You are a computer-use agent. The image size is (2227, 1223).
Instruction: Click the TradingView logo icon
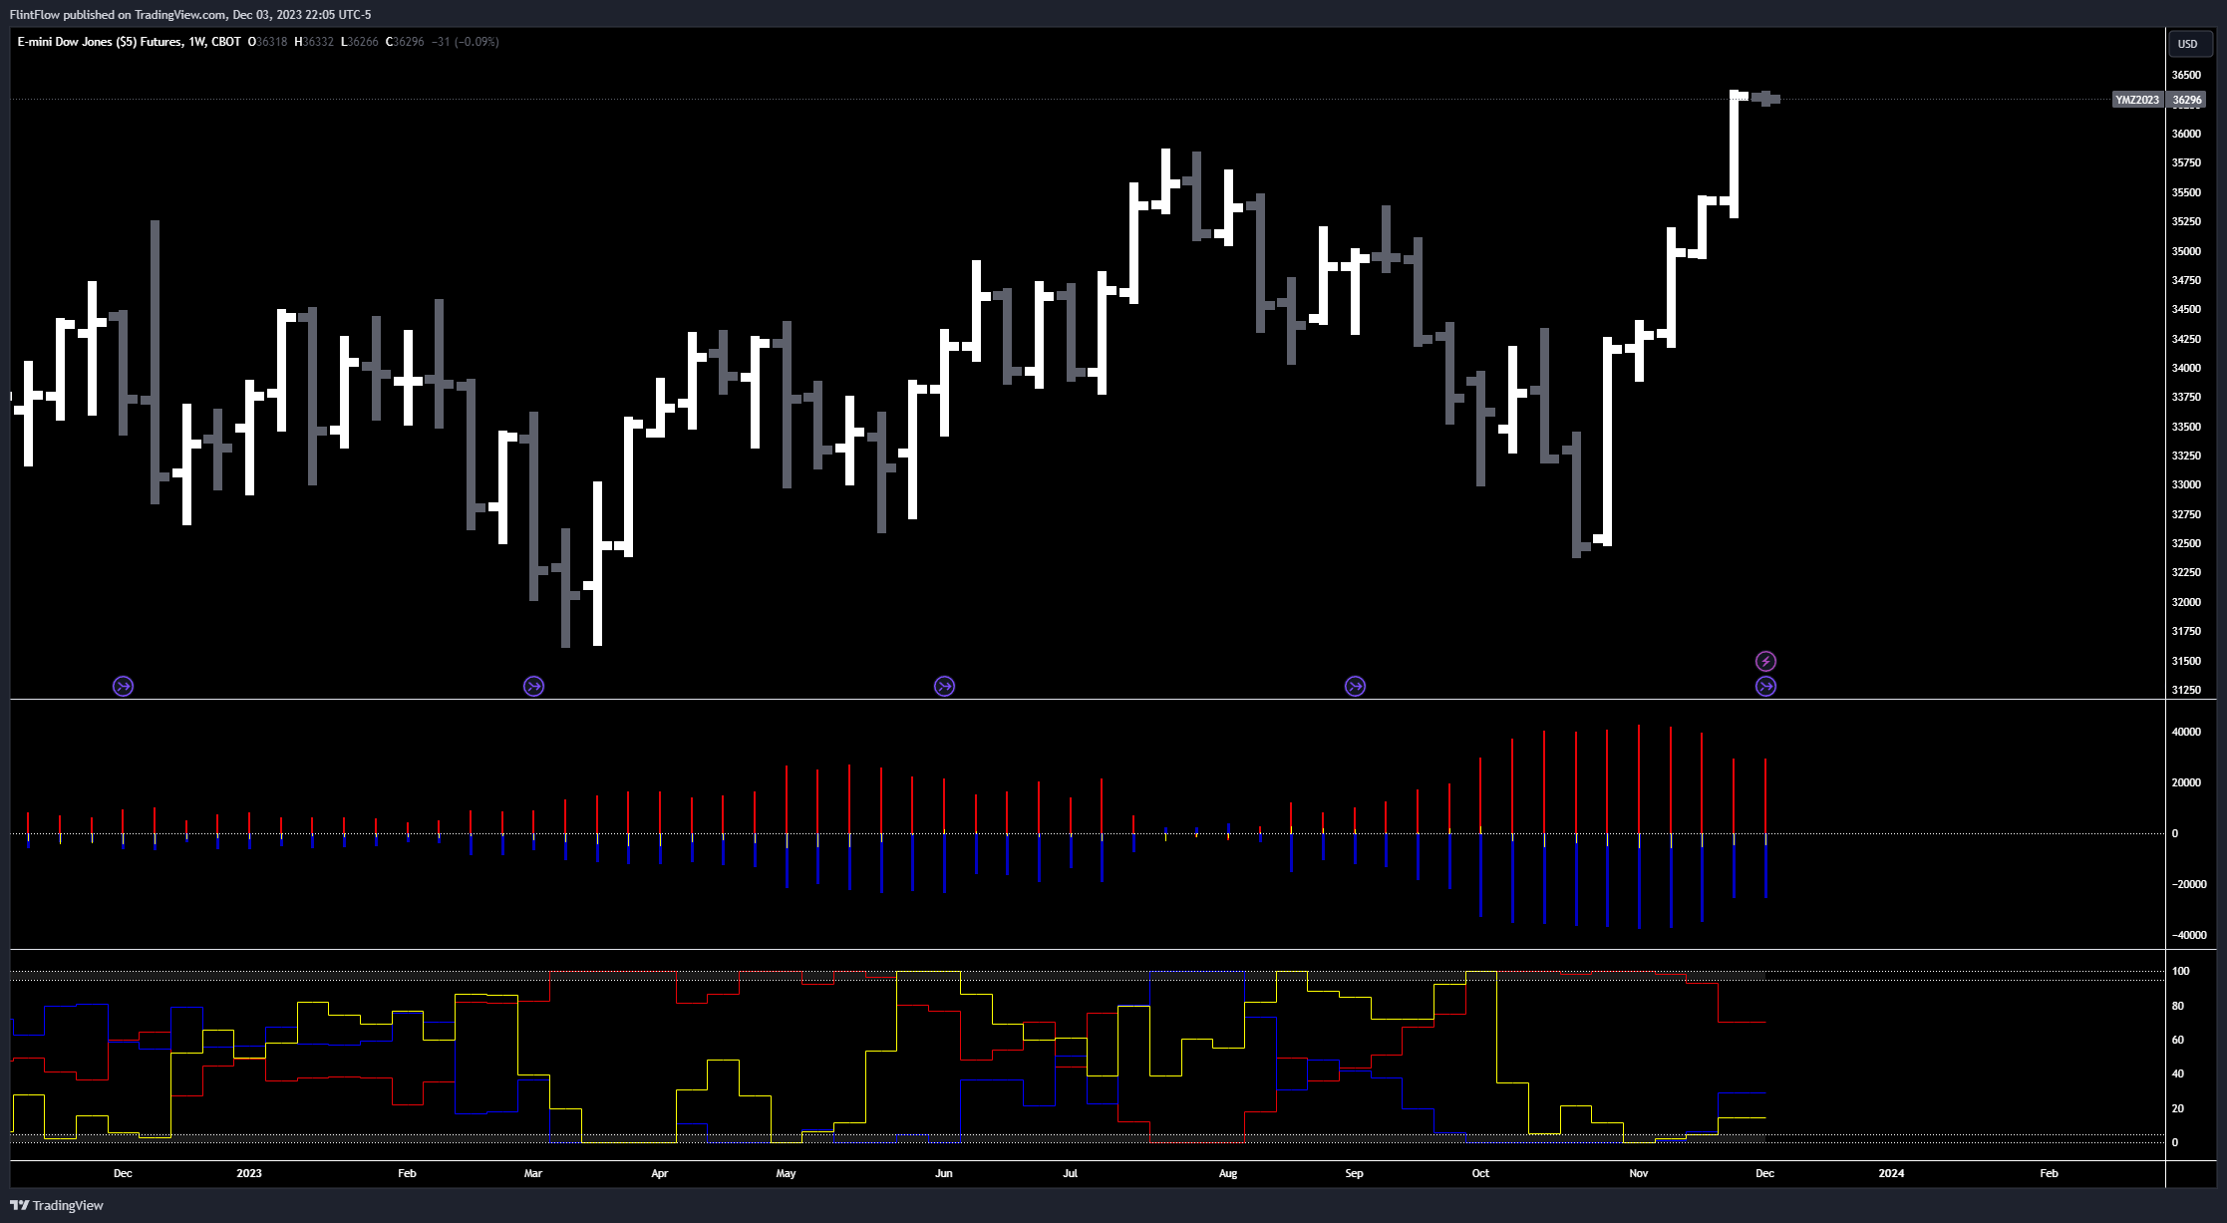[x=19, y=1205]
